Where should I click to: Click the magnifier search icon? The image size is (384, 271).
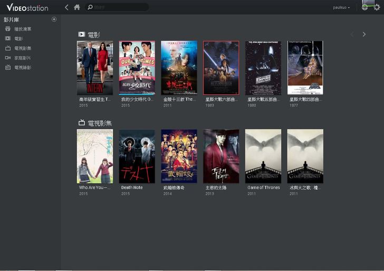point(90,7)
